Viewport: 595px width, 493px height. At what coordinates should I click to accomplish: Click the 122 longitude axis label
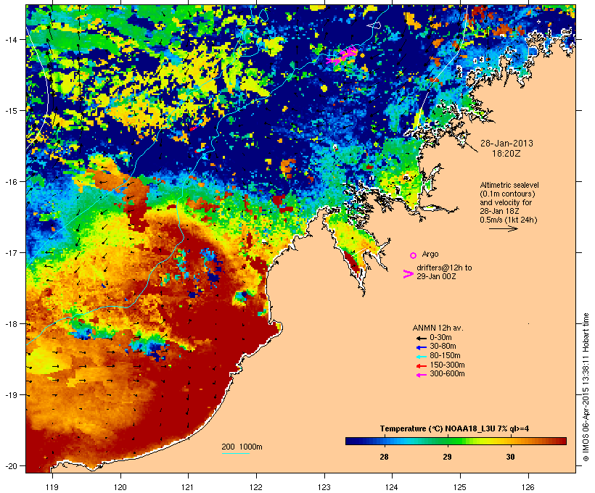(256, 487)
